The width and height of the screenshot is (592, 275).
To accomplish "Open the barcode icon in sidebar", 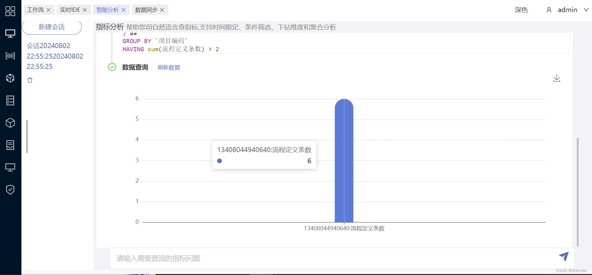I will click(x=10, y=56).
